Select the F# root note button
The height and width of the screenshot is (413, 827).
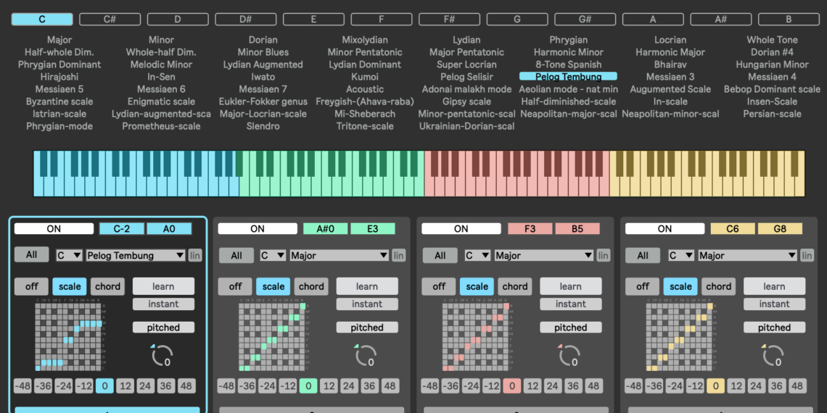coord(449,20)
